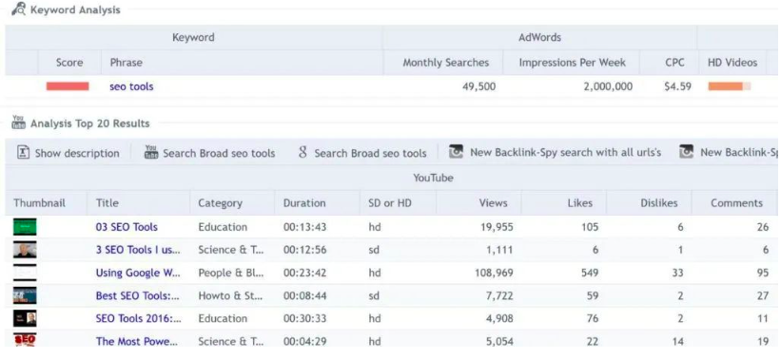The image size is (781, 359).
Task: Click the Thumbnail column header
Action: click(x=39, y=203)
